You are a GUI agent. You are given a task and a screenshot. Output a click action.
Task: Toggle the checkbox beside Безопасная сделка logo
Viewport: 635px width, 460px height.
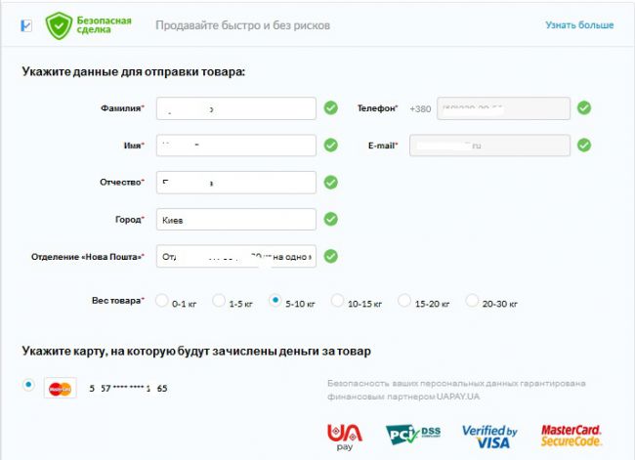pos(26,24)
